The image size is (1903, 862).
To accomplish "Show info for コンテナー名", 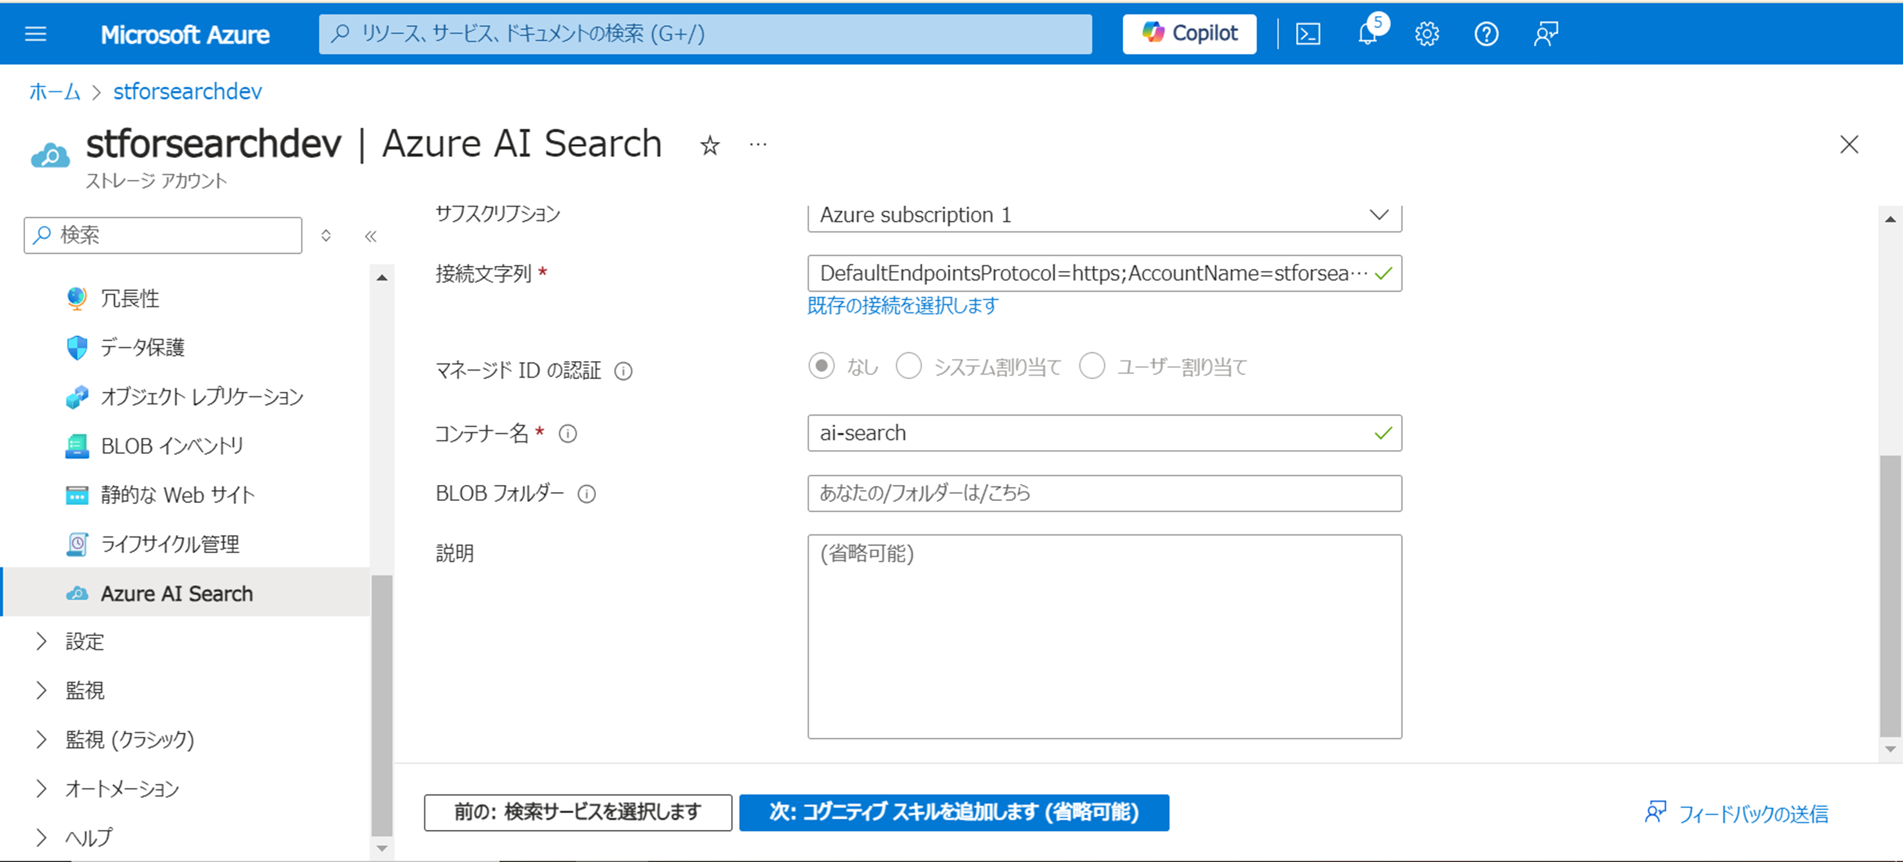I will pos(567,433).
